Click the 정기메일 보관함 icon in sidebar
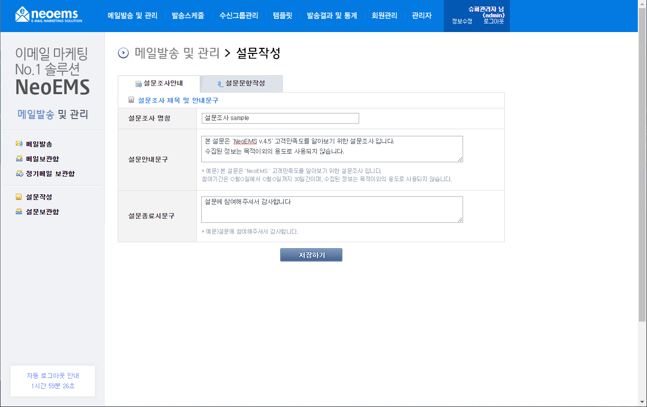Viewport: 647px width, 407px height. point(19,173)
